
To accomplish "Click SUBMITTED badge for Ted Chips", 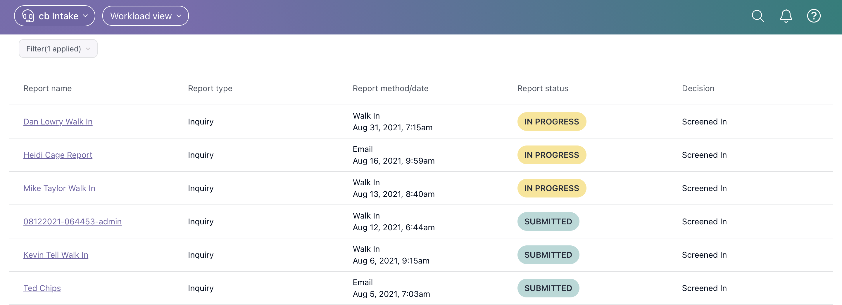I will pos(548,288).
